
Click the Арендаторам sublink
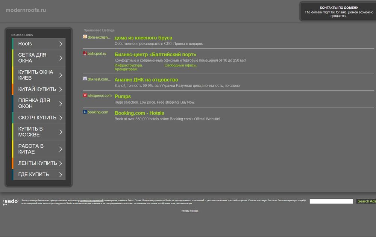coord(126,69)
